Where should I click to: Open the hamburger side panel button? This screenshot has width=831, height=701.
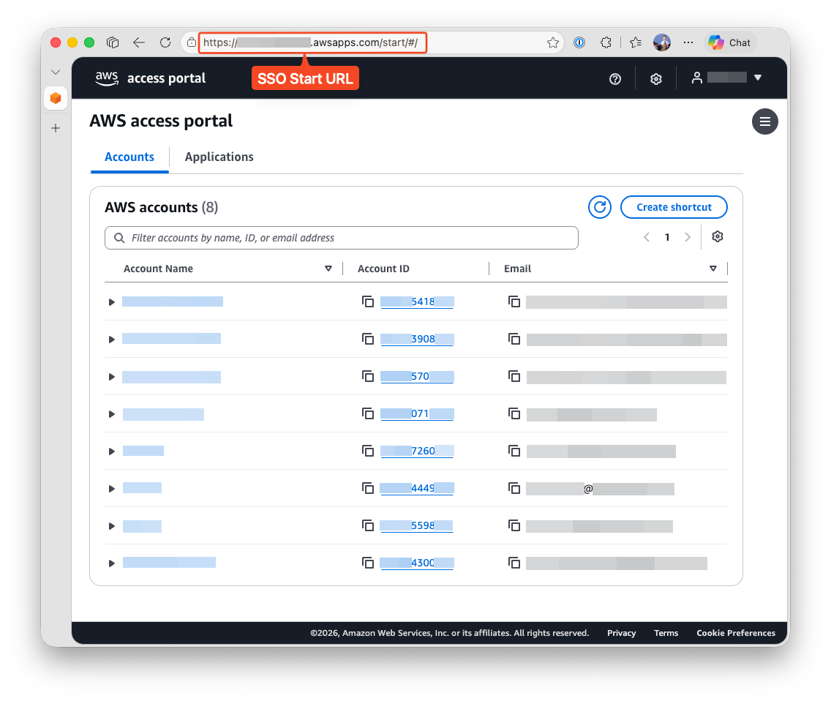coord(764,121)
